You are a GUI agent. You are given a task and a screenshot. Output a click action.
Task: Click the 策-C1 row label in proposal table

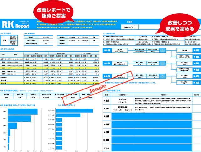click(107, 140)
